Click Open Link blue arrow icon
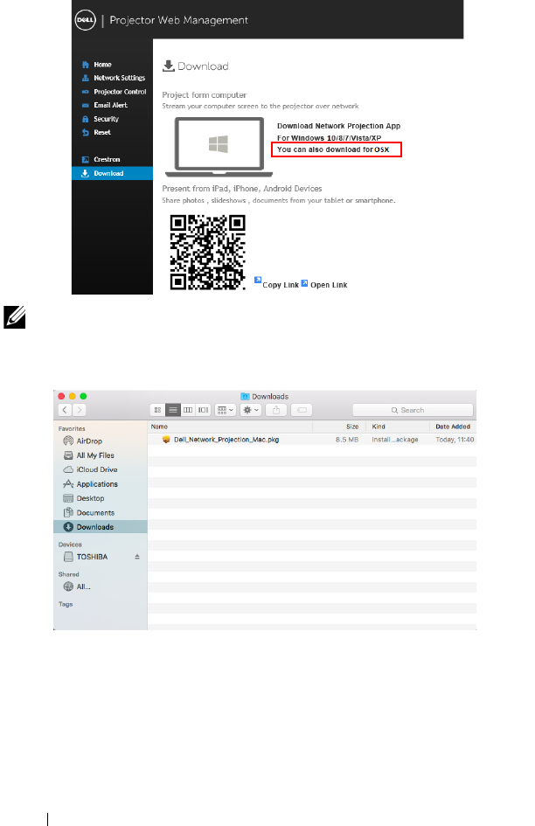This screenshot has width=535, height=826. pos(304,283)
